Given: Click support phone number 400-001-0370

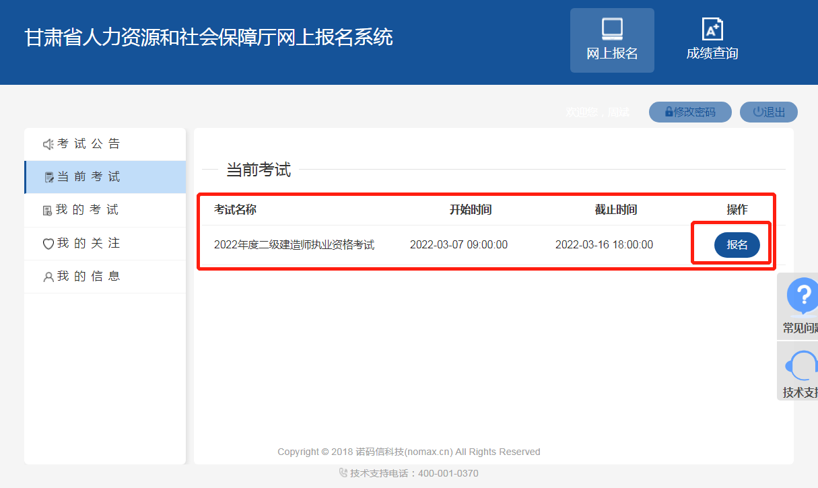Looking at the screenshot, I should click(448, 473).
